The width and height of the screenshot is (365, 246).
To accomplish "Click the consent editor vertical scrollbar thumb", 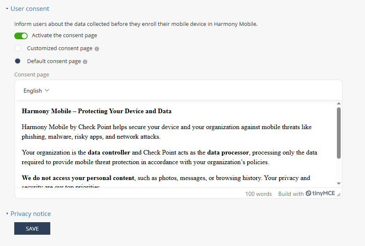I will [x=339, y=133].
